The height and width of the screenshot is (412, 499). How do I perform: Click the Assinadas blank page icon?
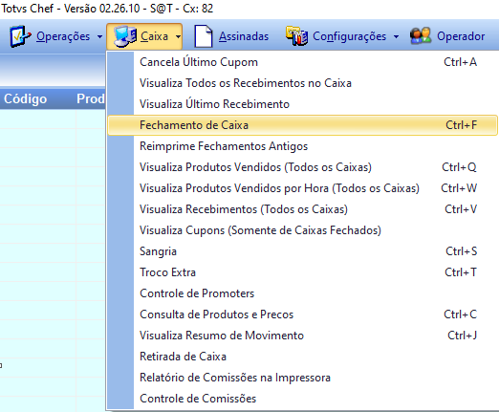click(204, 36)
